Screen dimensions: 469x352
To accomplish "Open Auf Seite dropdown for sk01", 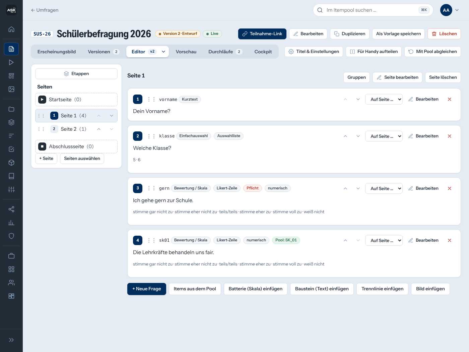I will (x=384, y=240).
